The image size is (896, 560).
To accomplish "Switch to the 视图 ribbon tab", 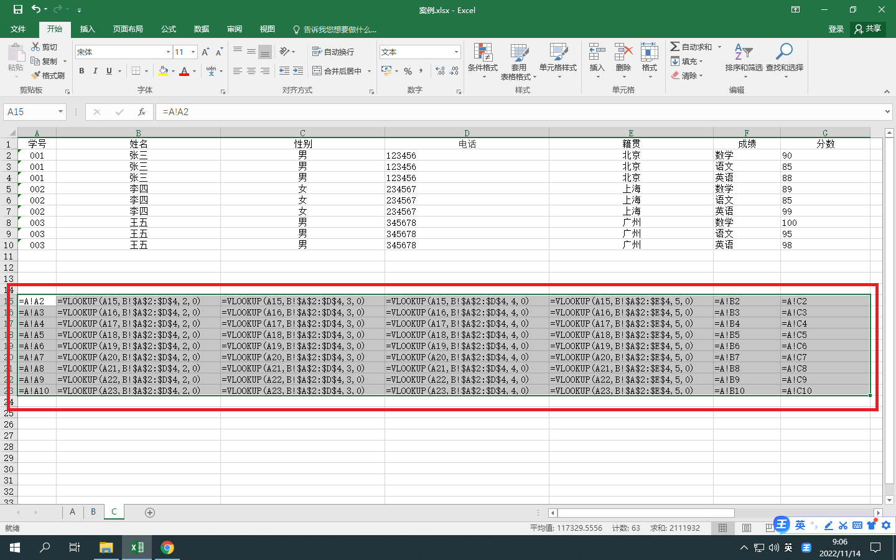I will [x=268, y=29].
